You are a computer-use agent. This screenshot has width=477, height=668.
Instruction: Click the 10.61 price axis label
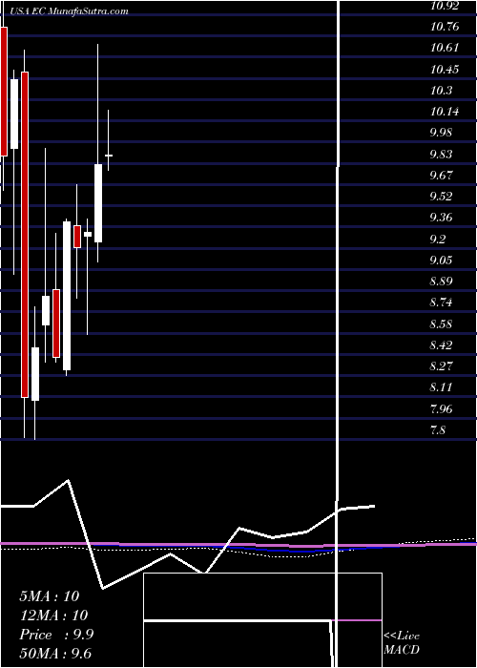[445, 48]
